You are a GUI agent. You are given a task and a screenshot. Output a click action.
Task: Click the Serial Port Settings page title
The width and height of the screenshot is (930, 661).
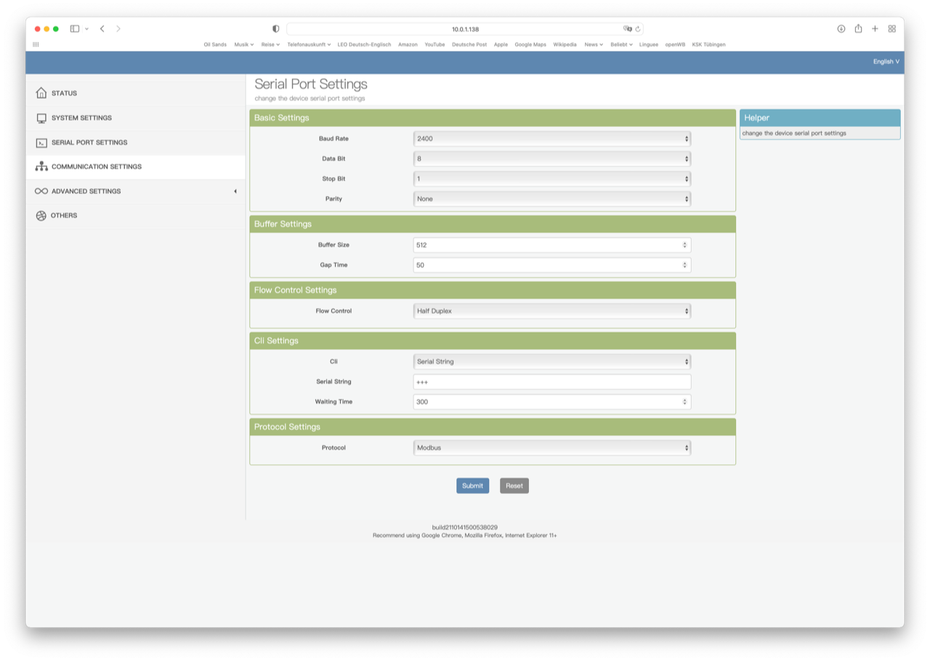[x=311, y=84]
